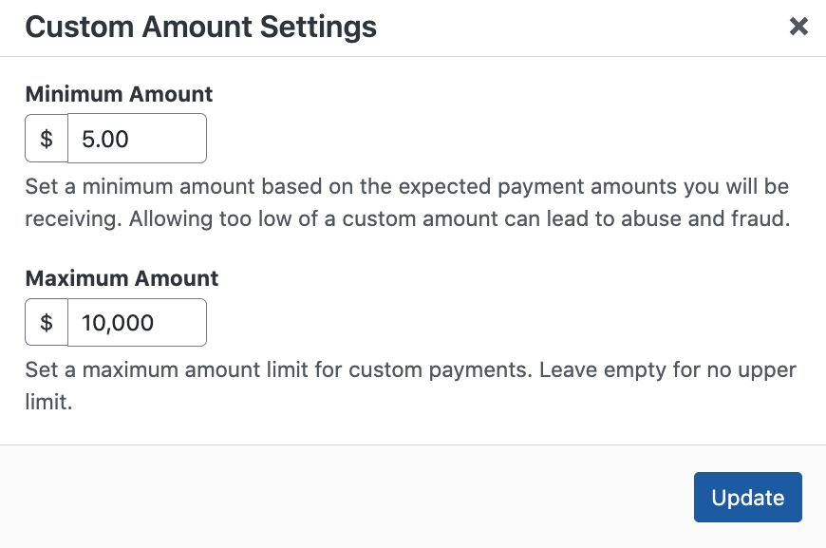Click the dollar sign beside Minimum Amount
826x548 pixels.
(x=47, y=139)
